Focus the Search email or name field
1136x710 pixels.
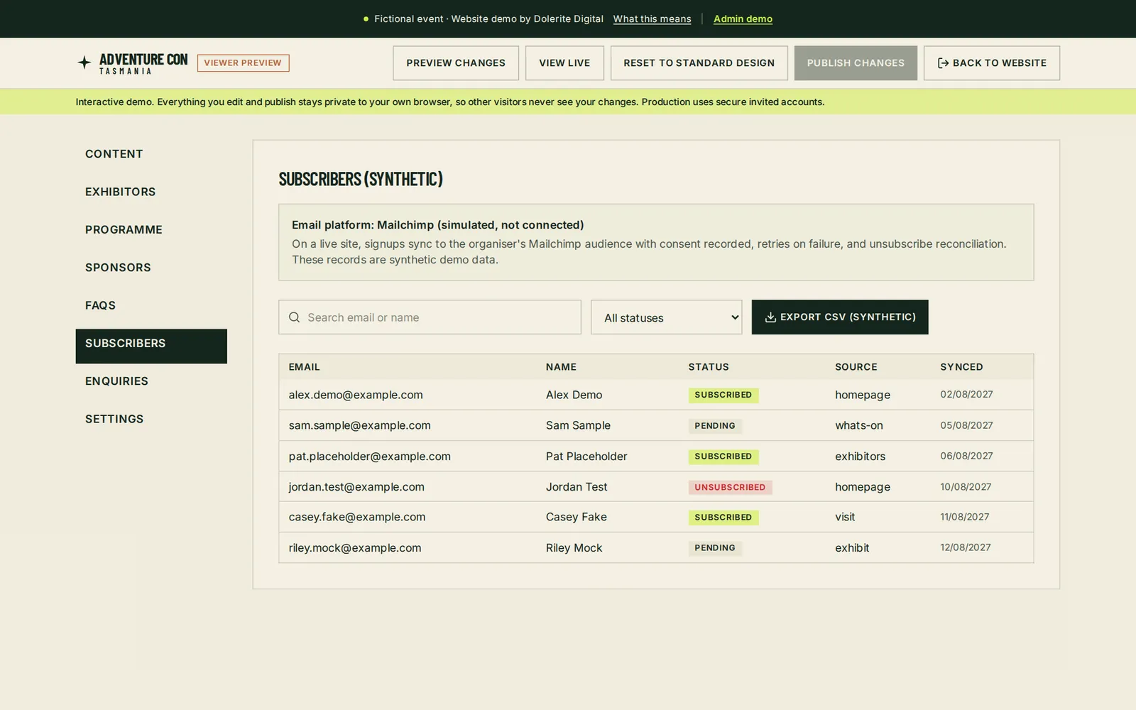pos(430,317)
